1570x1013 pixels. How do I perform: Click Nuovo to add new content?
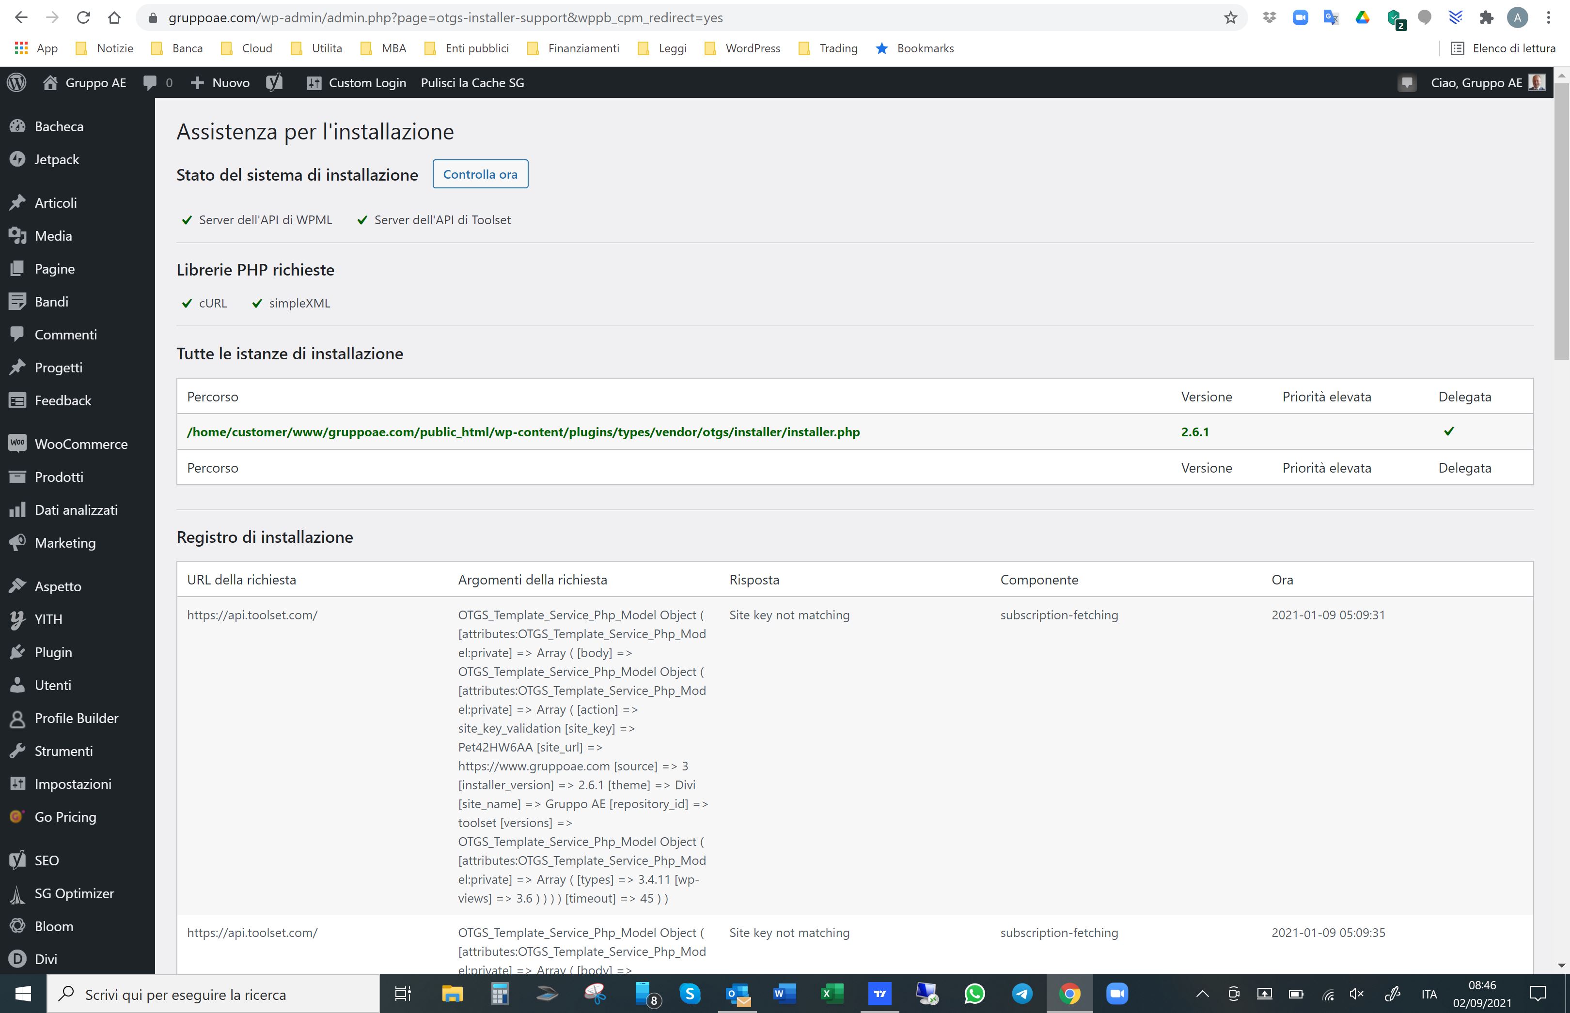220,82
